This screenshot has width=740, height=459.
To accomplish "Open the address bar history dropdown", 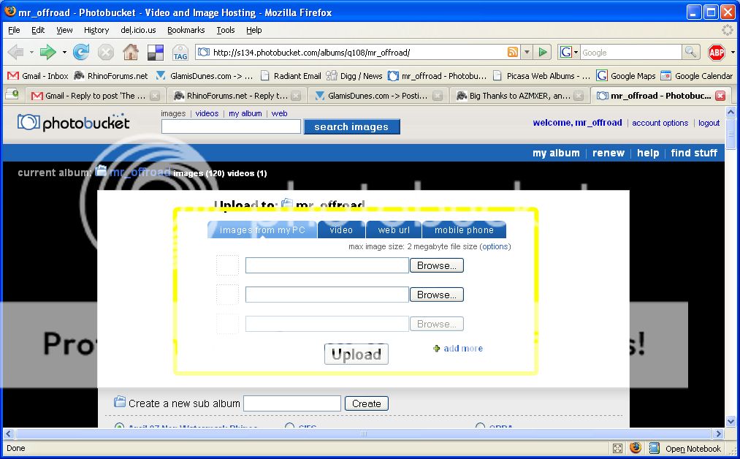I will tap(527, 52).
